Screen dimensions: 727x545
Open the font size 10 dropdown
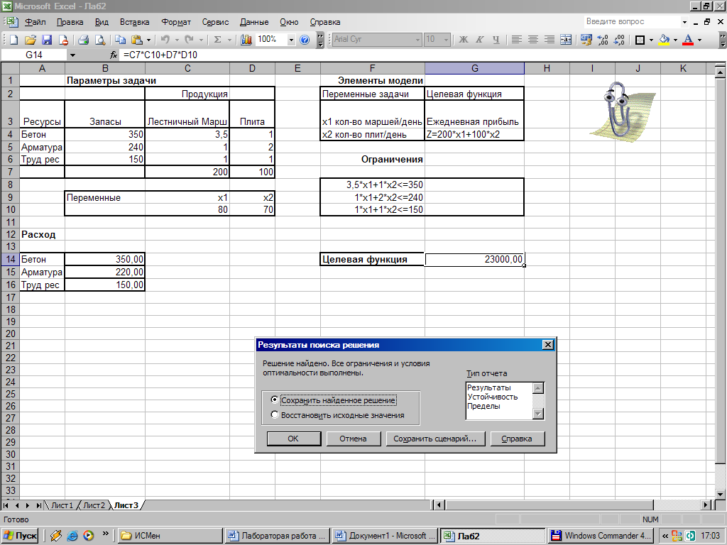(x=446, y=40)
